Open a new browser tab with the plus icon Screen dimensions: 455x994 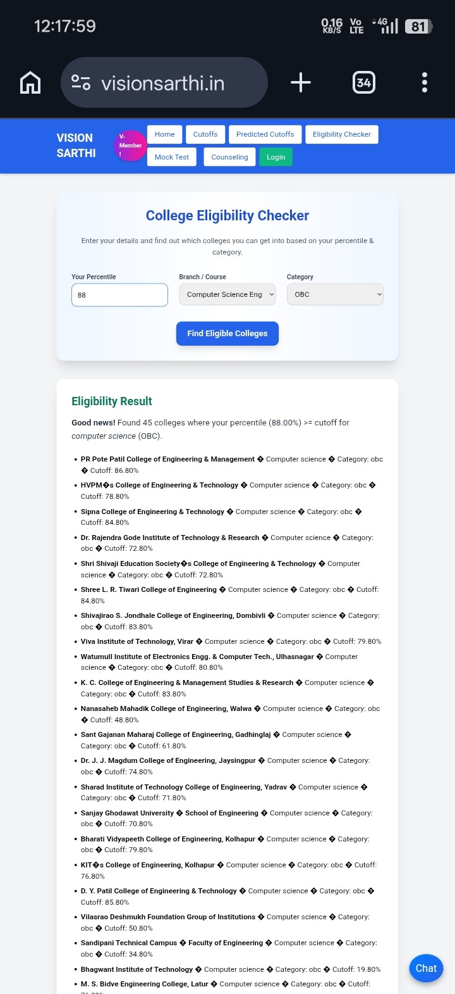click(x=301, y=82)
